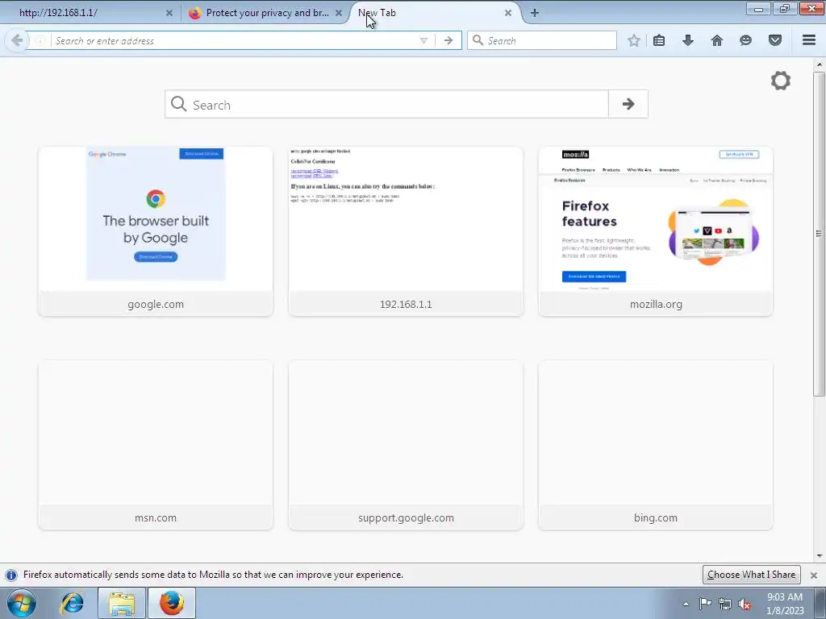Click the new tab page Search field
Image resolution: width=826 pixels, height=619 pixels.
click(386, 104)
